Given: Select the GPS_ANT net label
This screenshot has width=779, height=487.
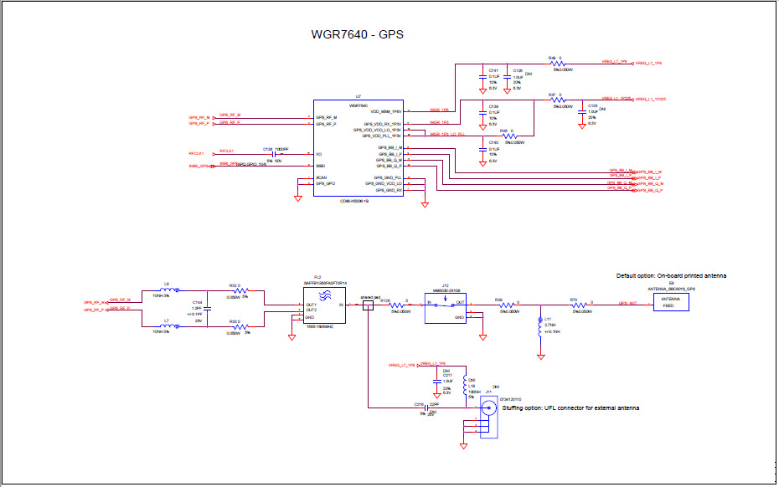Looking at the screenshot, I should coord(628,303).
